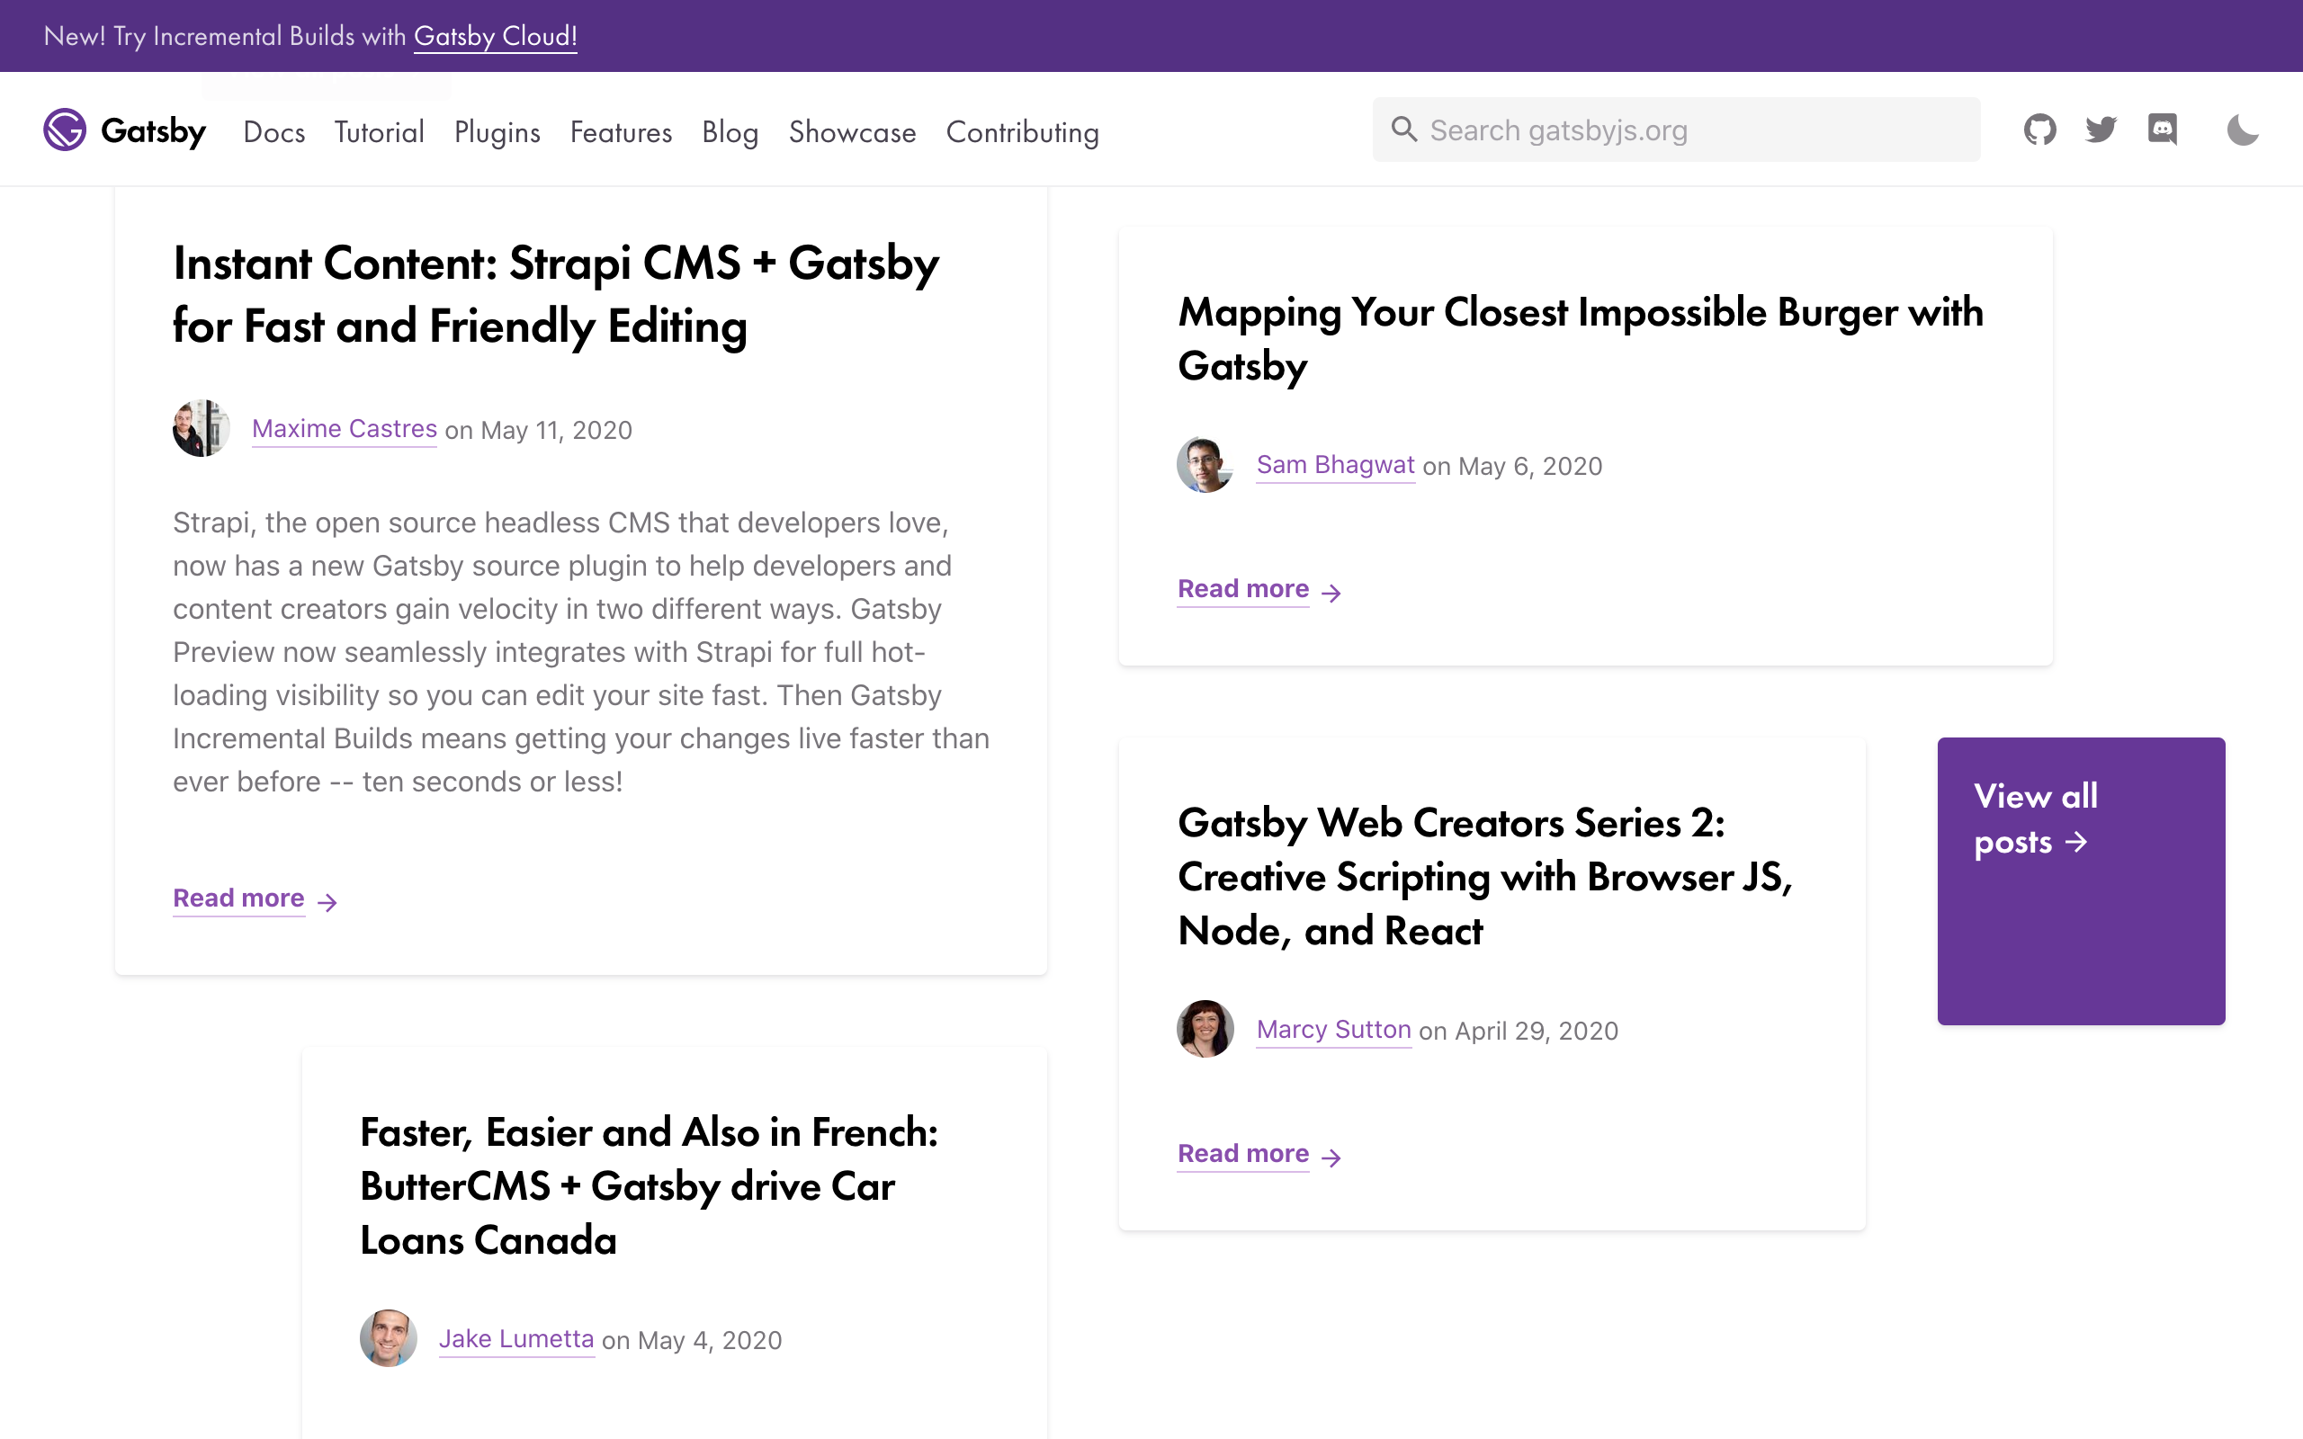Open the Twitter icon in the header

(2102, 130)
